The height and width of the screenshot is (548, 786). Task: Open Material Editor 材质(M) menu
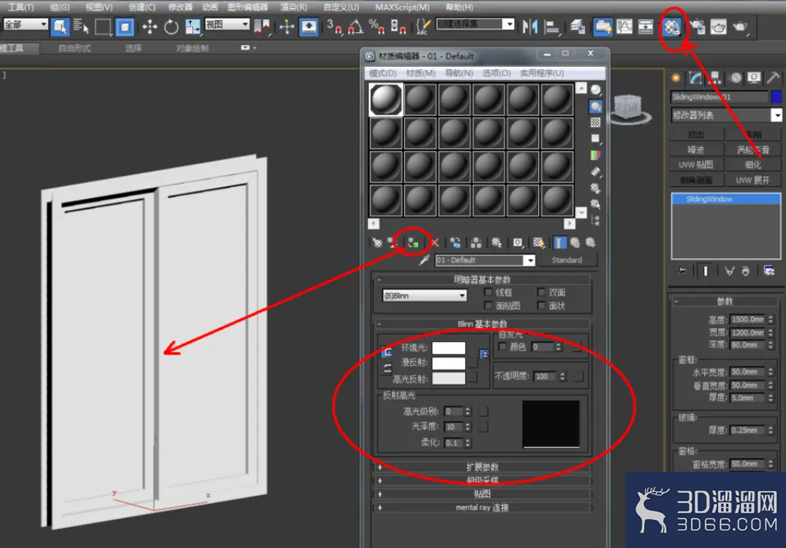pos(420,73)
